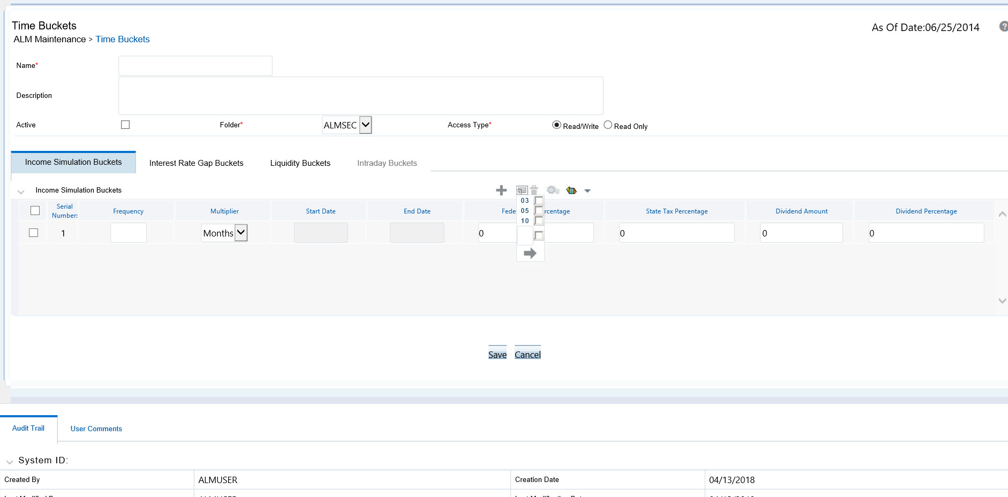Click the Add row plus icon

click(x=501, y=190)
